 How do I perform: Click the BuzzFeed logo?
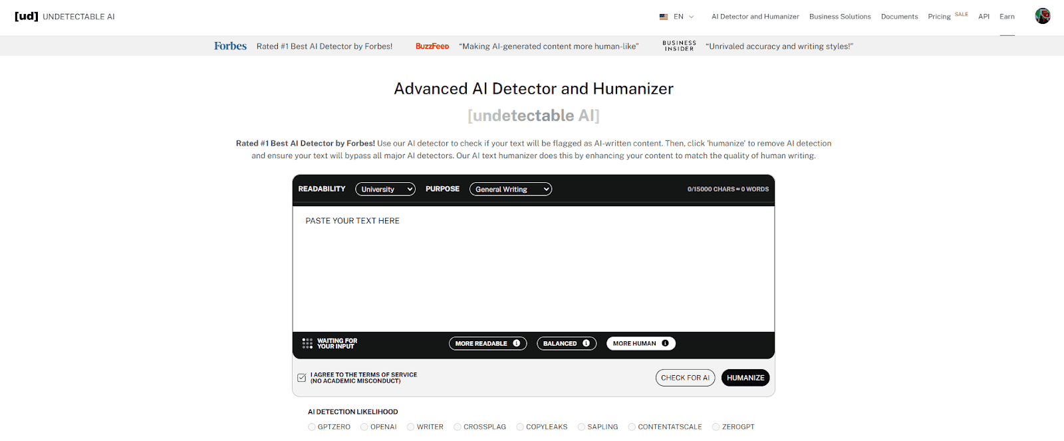pos(432,46)
